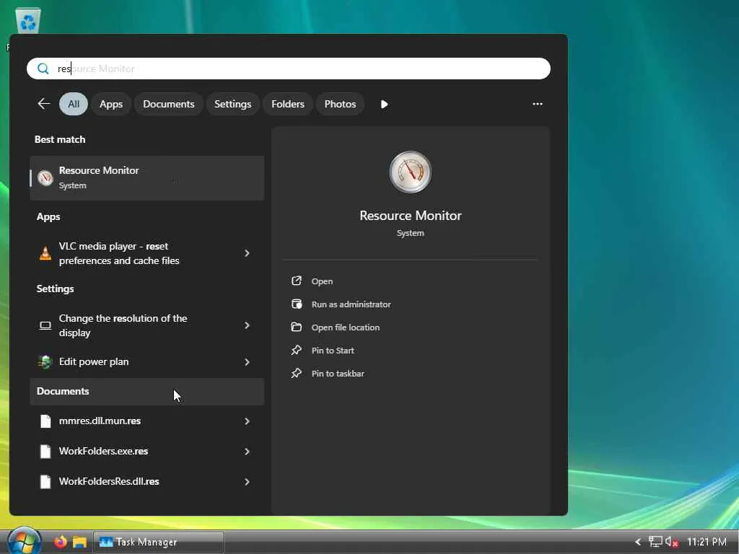Click the Run as administrator shield icon
The height and width of the screenshot is (554, 739).
coord(297,304)
